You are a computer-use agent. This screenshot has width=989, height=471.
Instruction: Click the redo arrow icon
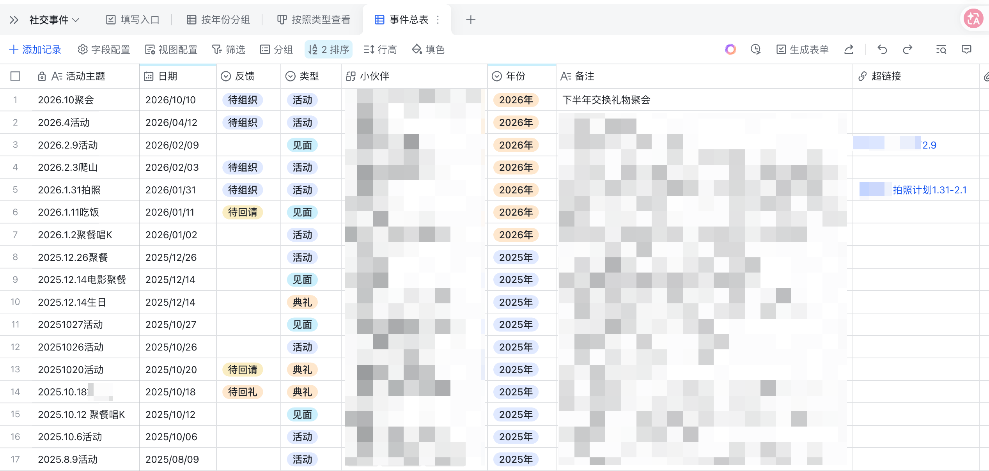point(907,50)
